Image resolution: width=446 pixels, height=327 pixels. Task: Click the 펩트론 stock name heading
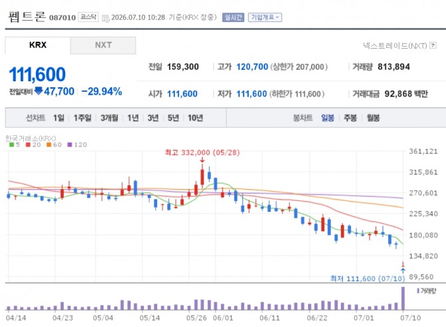click(27, 17)
